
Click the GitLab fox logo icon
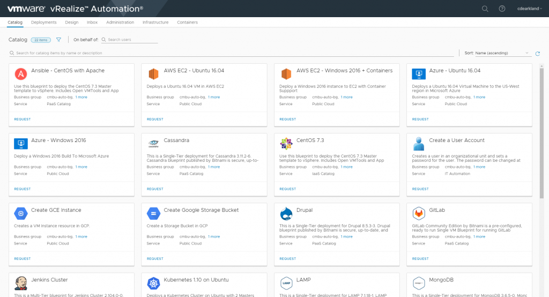tap(419, 213)
